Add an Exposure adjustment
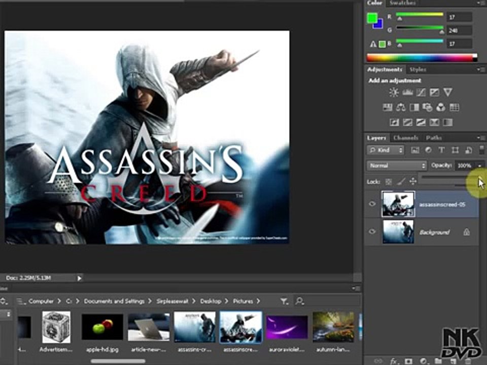487x365 pixels. tap(434, 92)
